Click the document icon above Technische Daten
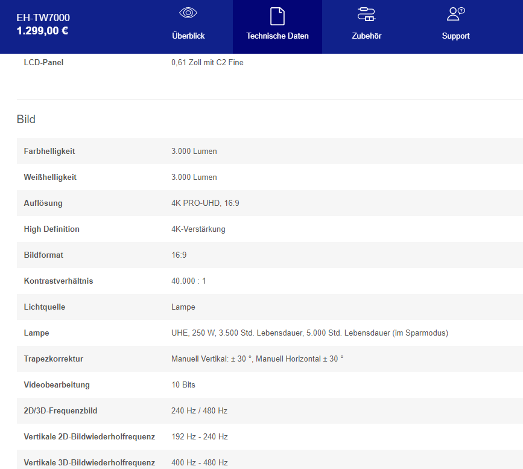Image resolution: width=523 pixels, height=469 pixels. click(x=277, y=16)
